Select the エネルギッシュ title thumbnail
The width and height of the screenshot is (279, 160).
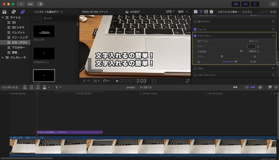(44, 54)
